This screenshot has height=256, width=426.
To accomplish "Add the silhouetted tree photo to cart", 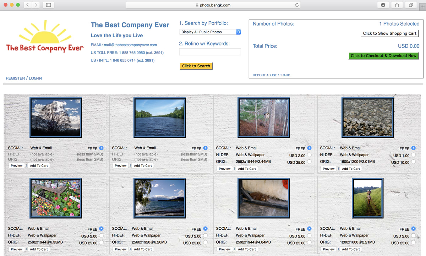I will pos(39,165).
